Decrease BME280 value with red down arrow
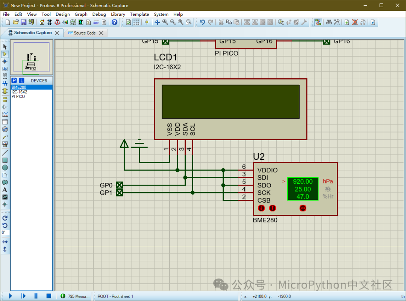The height and width of the screenshot is (301, 406). [261, 208]
